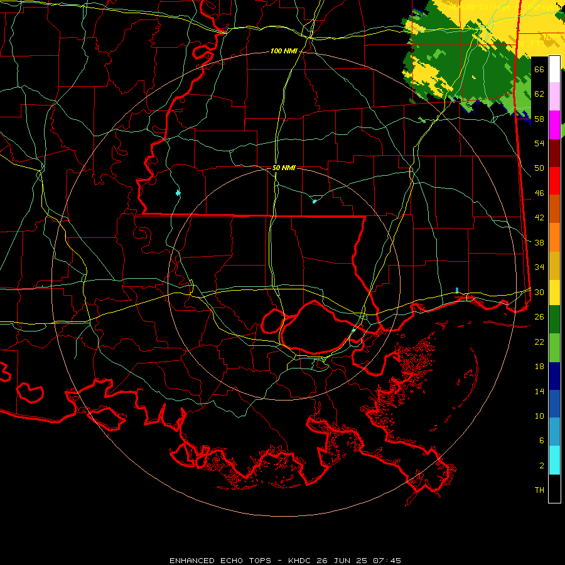Click the NEXLAB-College of DuPage credit text
Image resolution: width=565 pixels, height=565 pixels.
pyautogui.click(x=505, y=7)
